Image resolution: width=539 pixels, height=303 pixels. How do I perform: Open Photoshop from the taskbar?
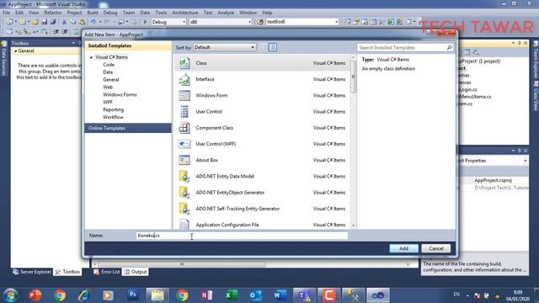133,295
